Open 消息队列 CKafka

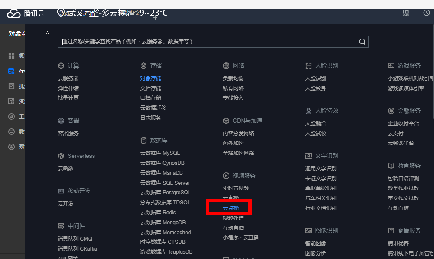pyautogui.click(x=77, y=249)
